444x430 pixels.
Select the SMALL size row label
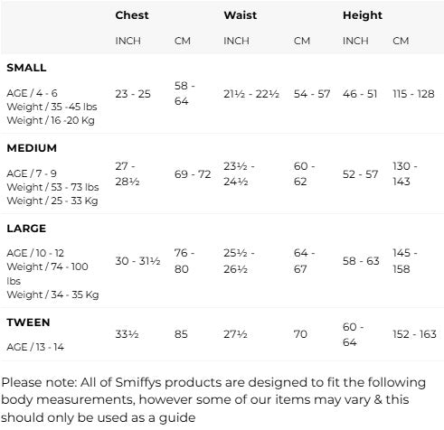pos(26,68)
